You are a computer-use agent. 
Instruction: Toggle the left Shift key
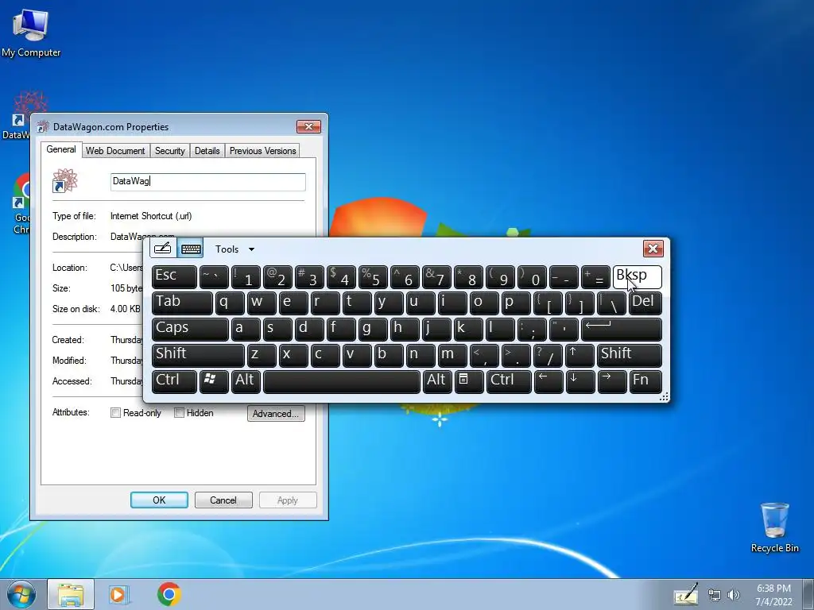pos(198,355)
